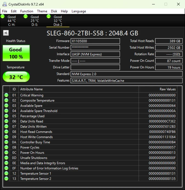Click the Features field
This screenshot has height=190, width=185.
pyautogui.click(x=127, y=80)
